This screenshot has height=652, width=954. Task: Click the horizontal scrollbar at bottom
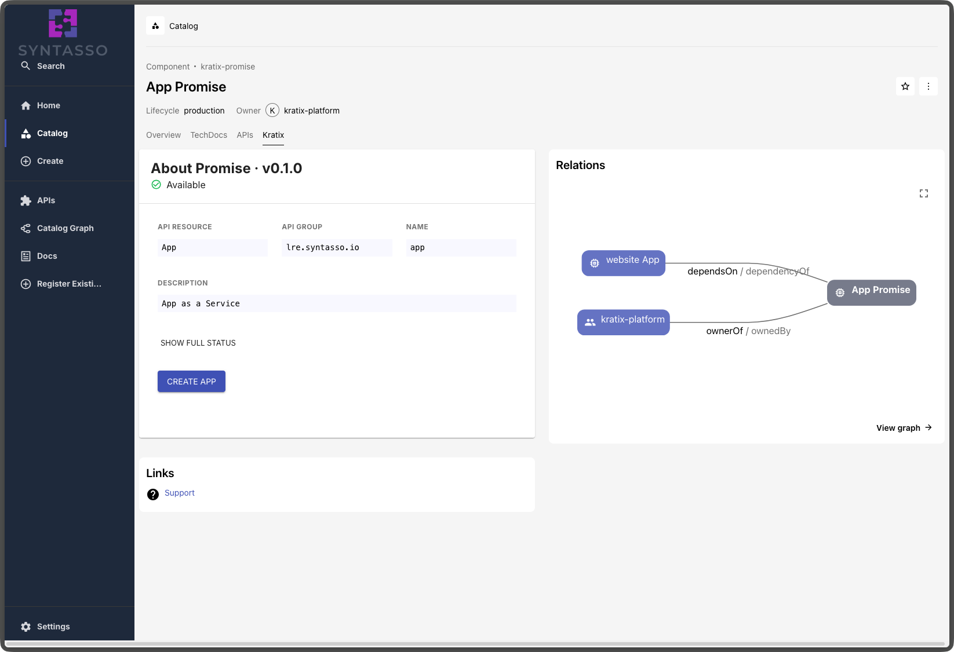coord(475,643)
